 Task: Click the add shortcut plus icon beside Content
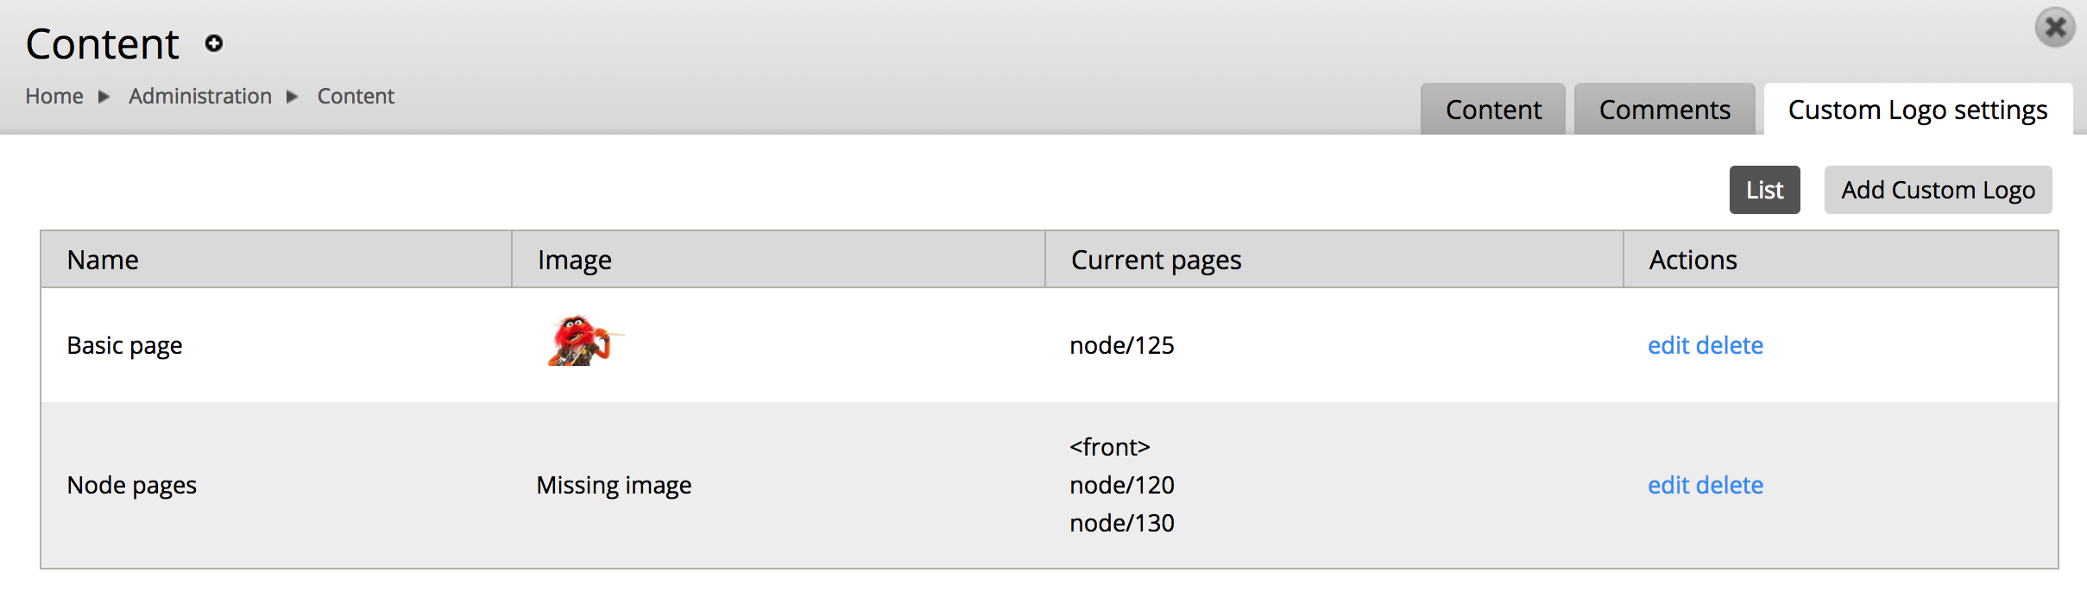tap(214, 43)
